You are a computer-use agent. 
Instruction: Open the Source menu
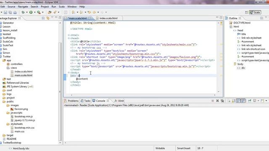(x=11, y=7)
